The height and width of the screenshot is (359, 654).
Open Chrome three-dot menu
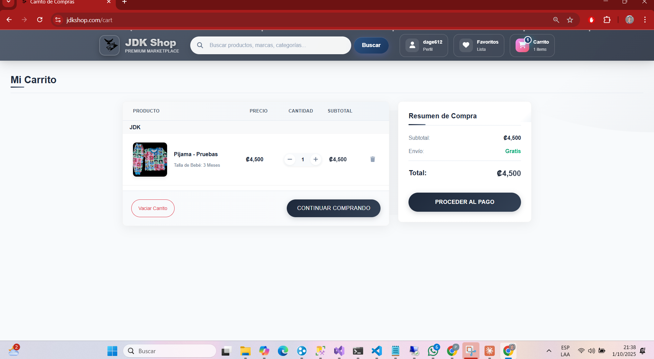[x=645, y=20]
